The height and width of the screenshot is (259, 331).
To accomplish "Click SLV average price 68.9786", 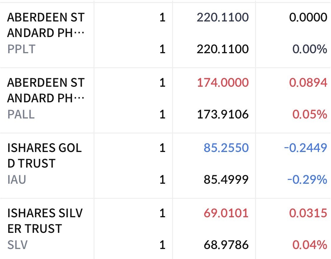I will [226, 245].
